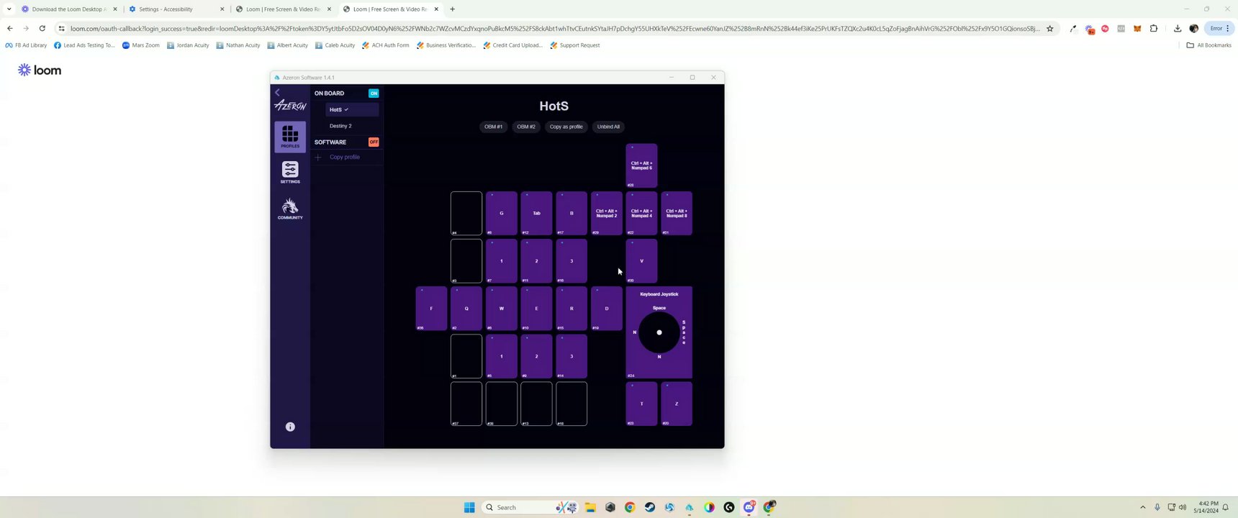
Task: Reload the page in the browser
Action: coord(42,29)
